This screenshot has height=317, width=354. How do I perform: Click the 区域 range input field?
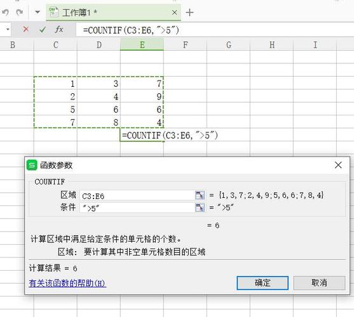click(137, 195)
